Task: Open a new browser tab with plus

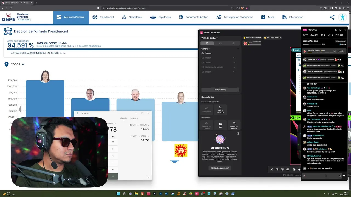Action: pyautogui.click(x=36, y=3)
